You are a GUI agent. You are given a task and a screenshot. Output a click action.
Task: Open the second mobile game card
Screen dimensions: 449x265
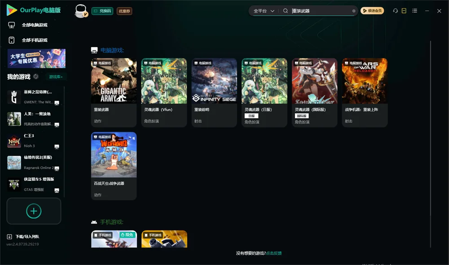click(x=164, y=239)
